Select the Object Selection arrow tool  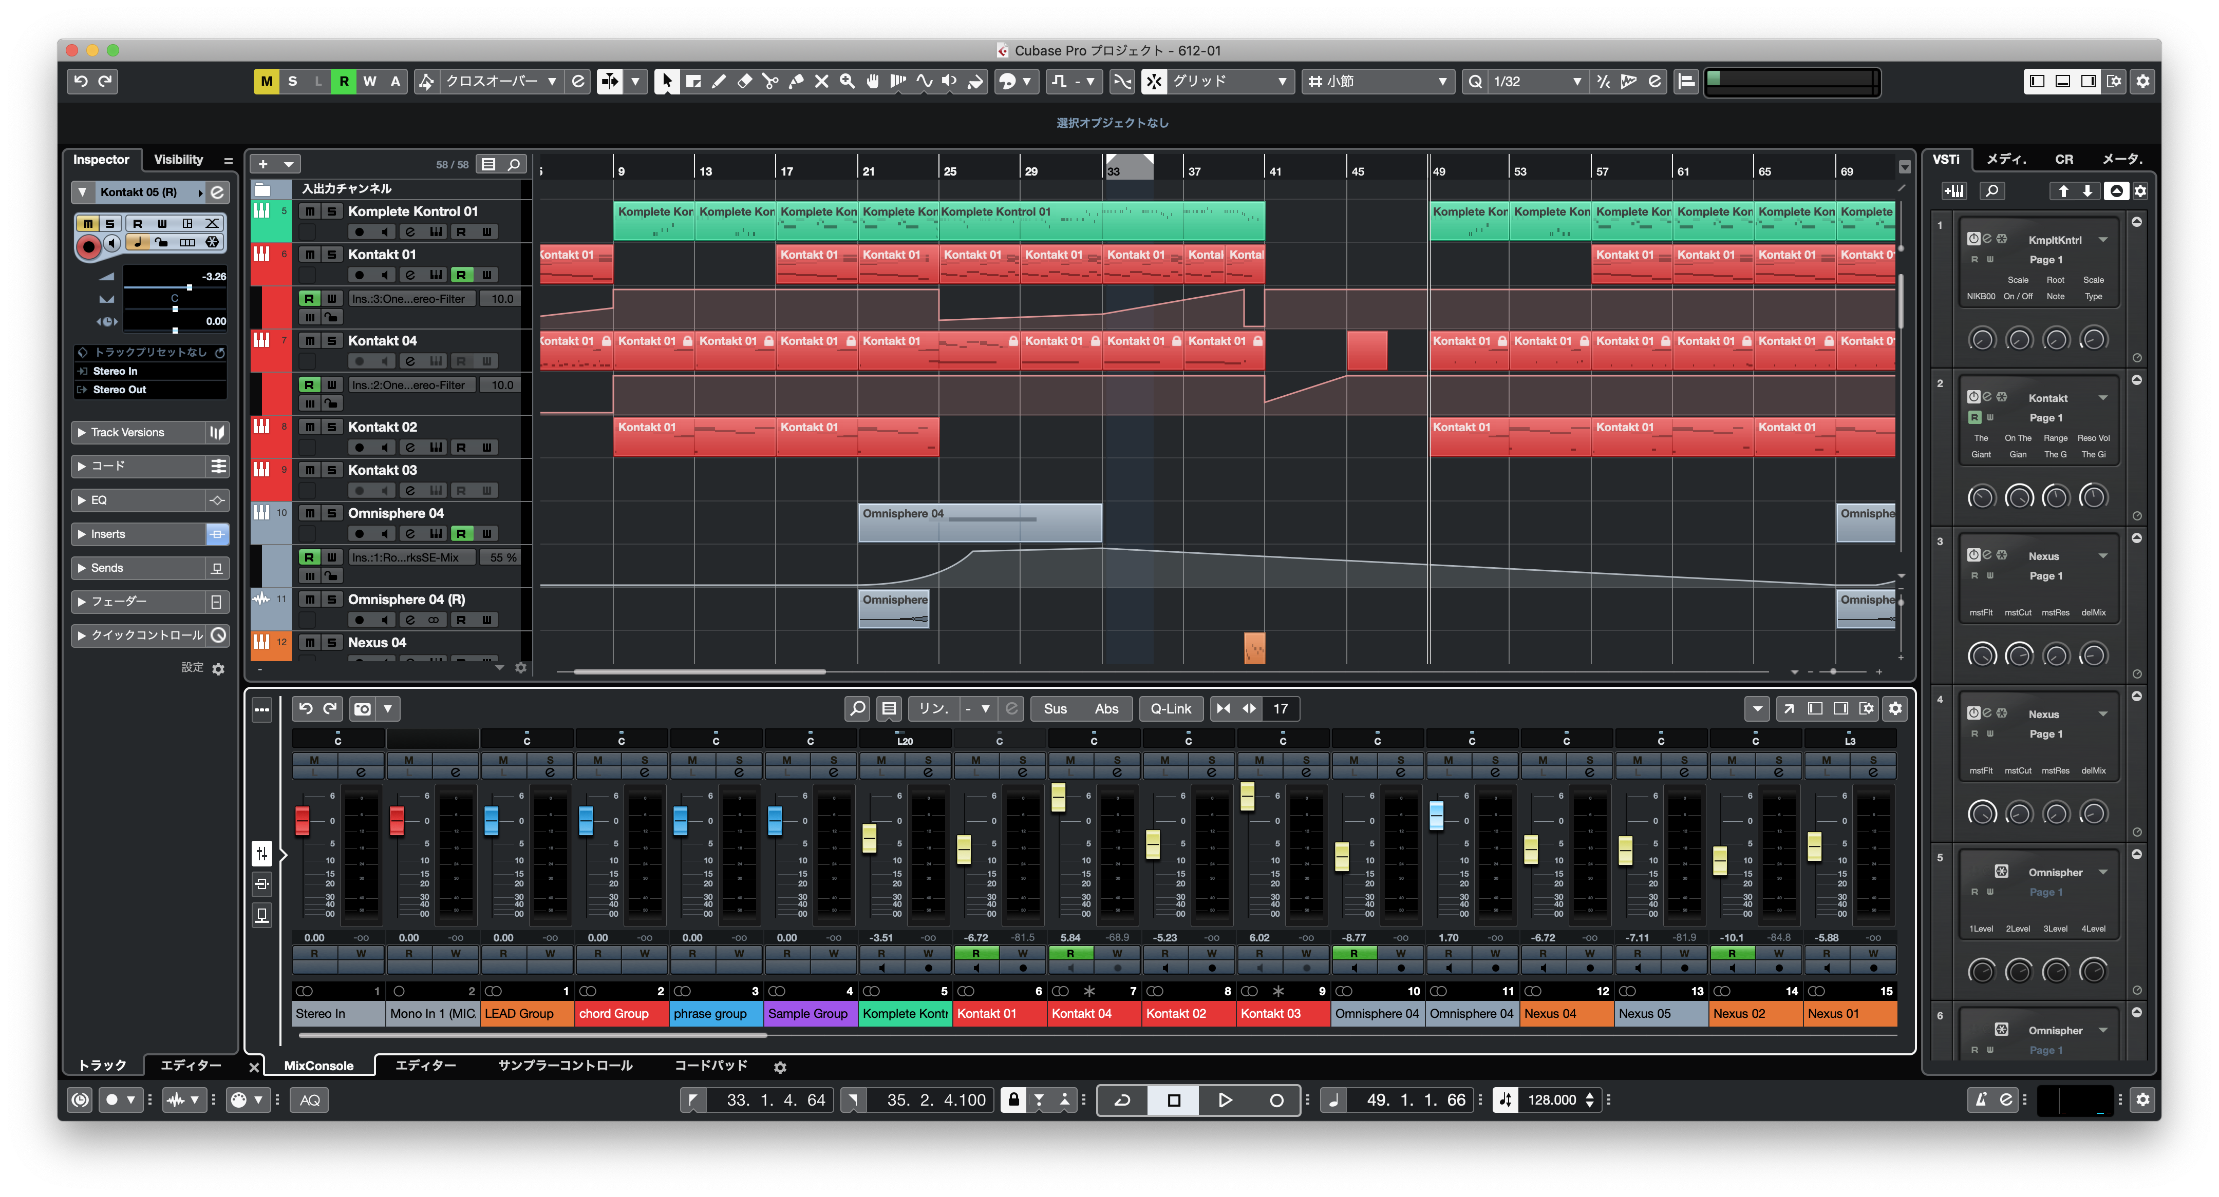666,81
